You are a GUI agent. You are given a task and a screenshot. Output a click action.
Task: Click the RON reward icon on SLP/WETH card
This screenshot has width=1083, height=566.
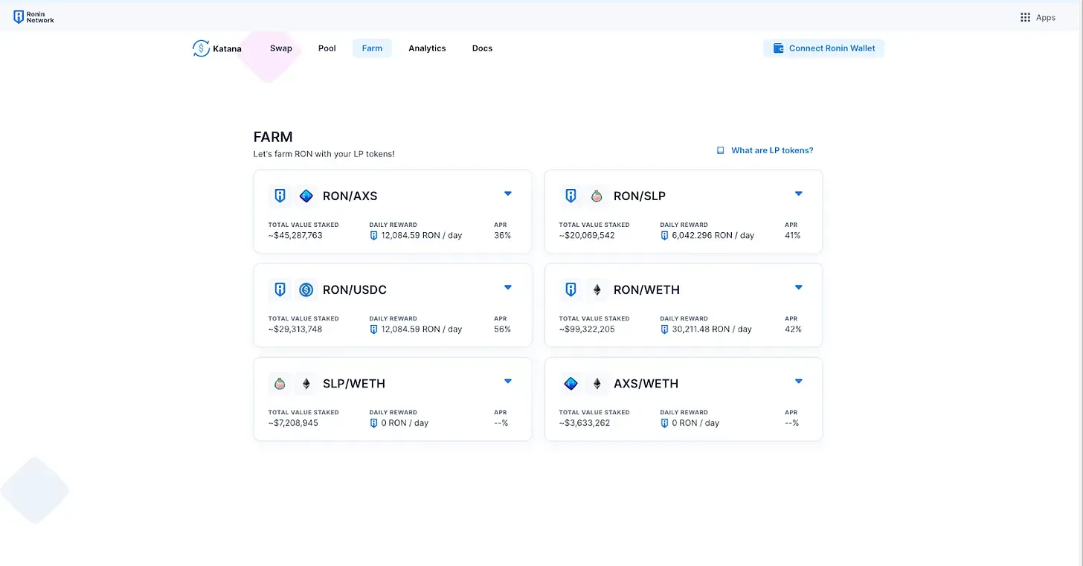(x=373, y=422)
